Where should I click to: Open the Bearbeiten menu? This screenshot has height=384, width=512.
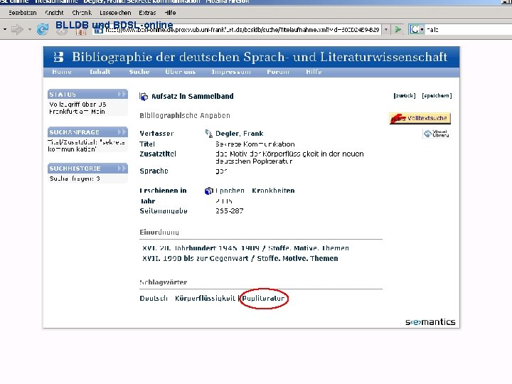23,13
